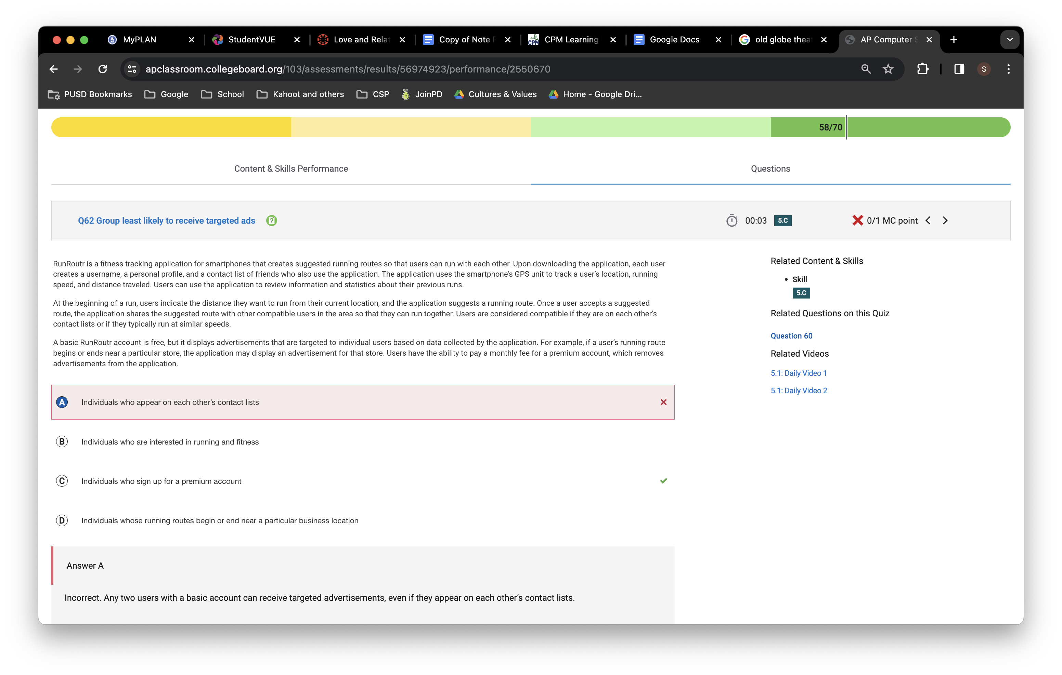
Task: Go to the next question chevron
Action: tap(945, 221)
